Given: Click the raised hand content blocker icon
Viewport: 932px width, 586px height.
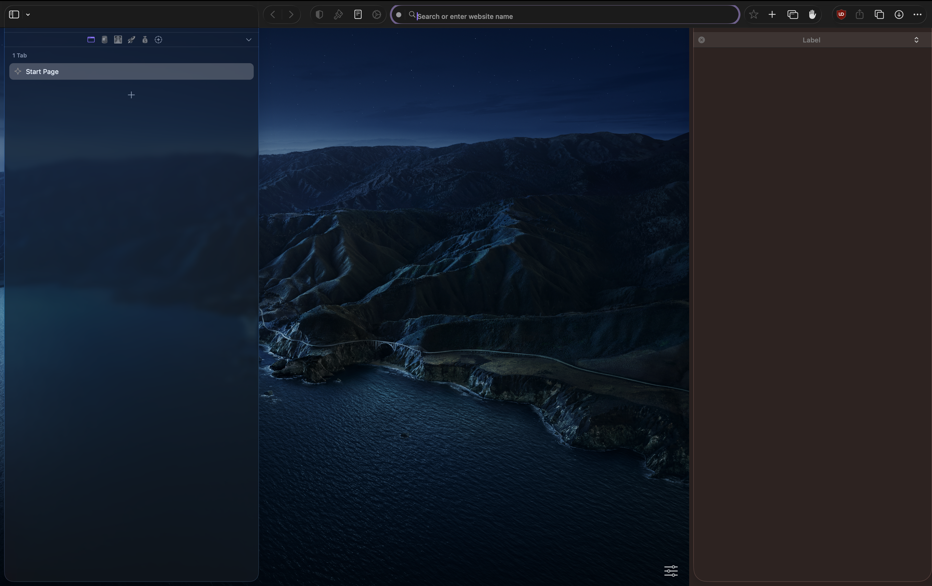Looking at the screenshot, I should coord(812,15).
